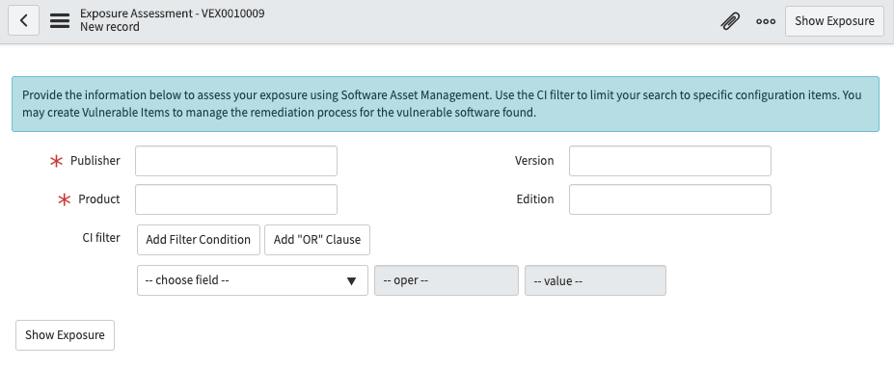This screenshot has height=369, width=894.
Task: Click the CI filter label
Action: coord(101,237)
